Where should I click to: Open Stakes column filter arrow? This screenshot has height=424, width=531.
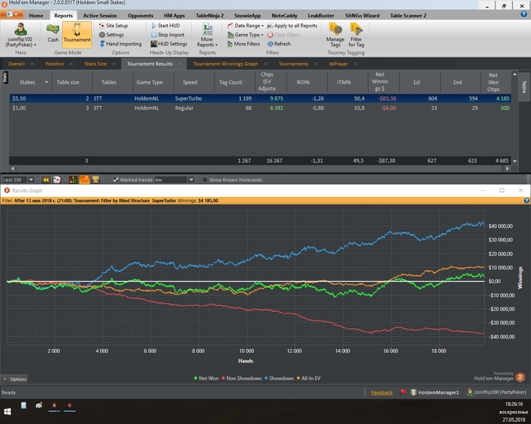point(46,83)
